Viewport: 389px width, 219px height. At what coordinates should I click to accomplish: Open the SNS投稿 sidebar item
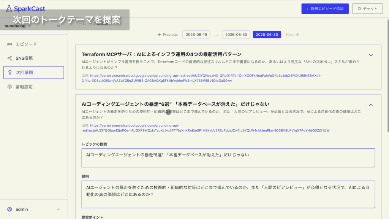click(x=34, y=58)
